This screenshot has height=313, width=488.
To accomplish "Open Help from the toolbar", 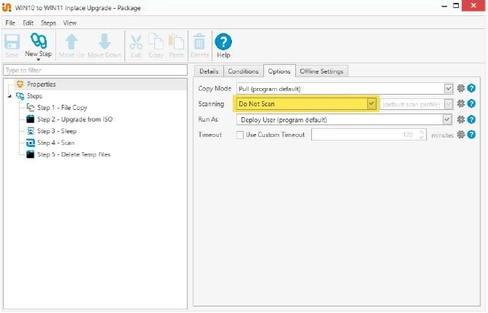I will 223,45.
